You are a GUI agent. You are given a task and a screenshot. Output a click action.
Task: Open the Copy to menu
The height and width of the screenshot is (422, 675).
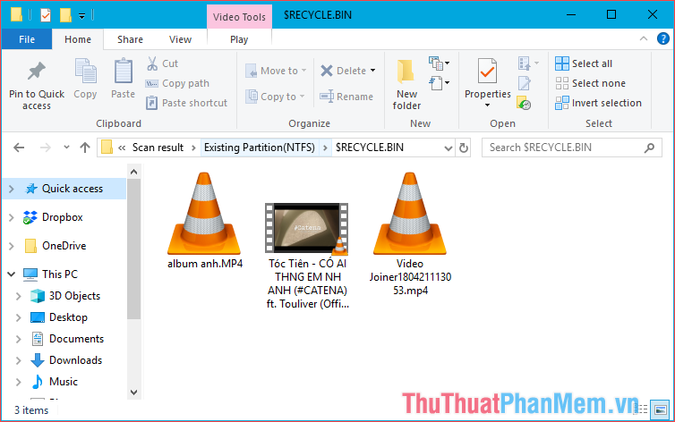tap(275, 97)
